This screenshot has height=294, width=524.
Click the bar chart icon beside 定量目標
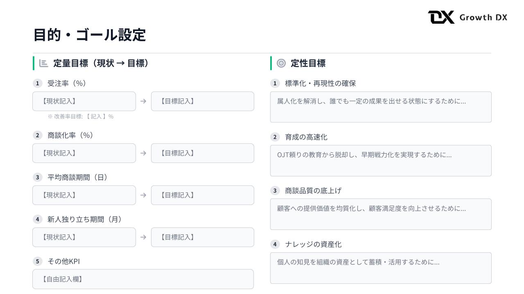43,63
